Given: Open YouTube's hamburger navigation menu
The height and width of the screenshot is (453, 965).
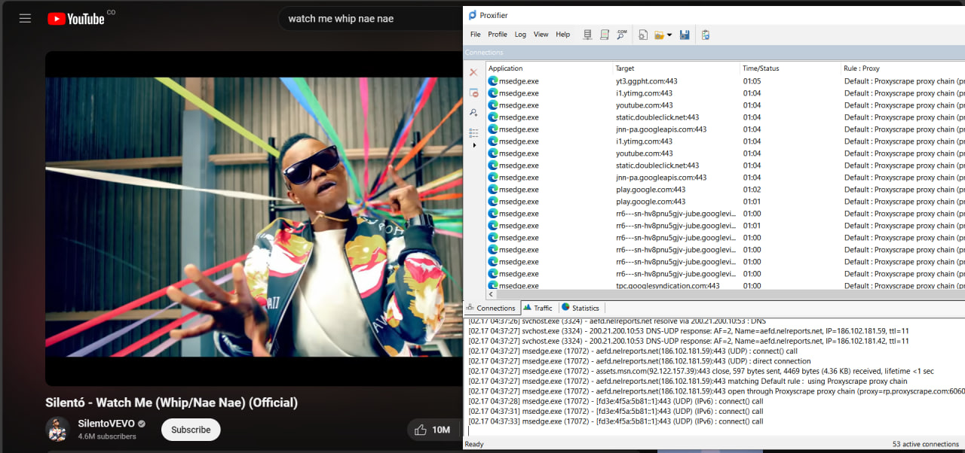Looking at the screenshot, I should [x=25, y=18].
